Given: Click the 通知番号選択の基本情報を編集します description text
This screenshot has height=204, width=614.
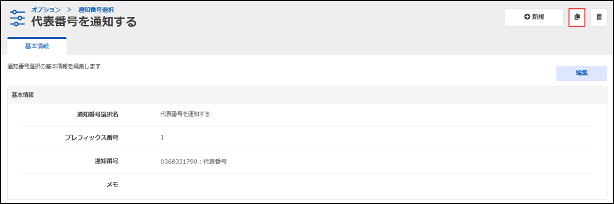Looking at the screenshot, I should [54, 66].
